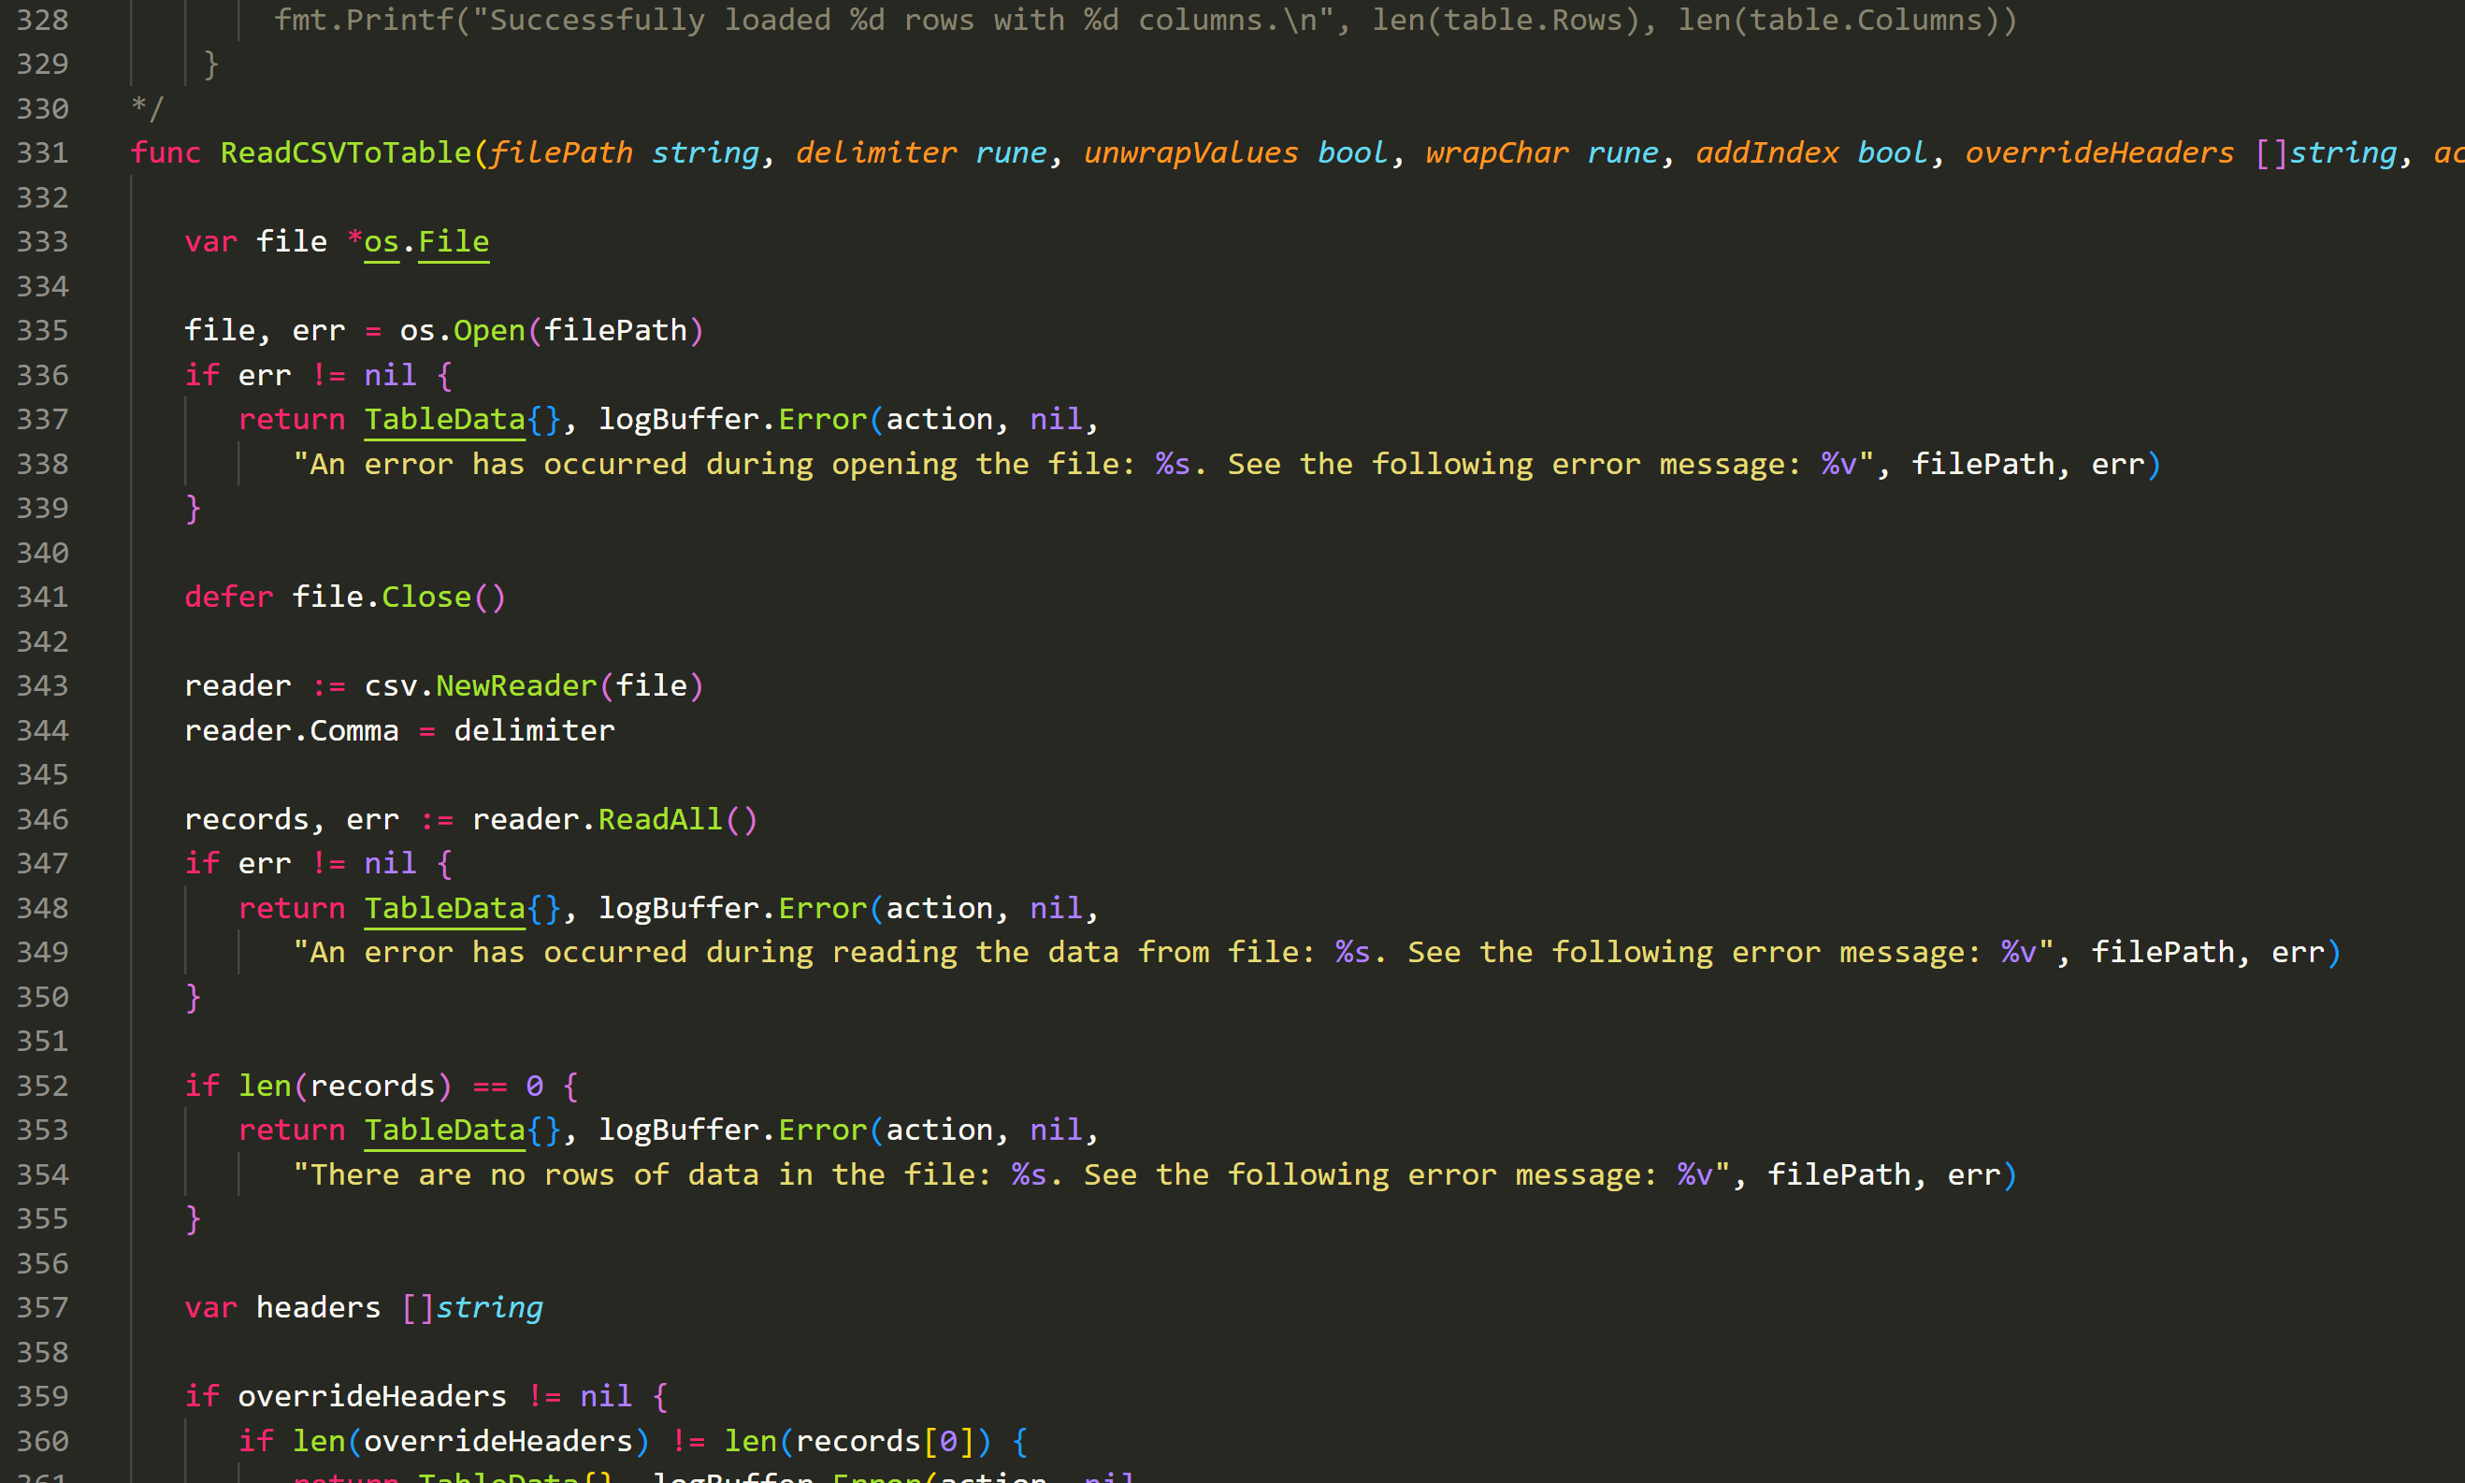
Task: Click the reader.Comma assignment on line 344
Action: [290, 729]
